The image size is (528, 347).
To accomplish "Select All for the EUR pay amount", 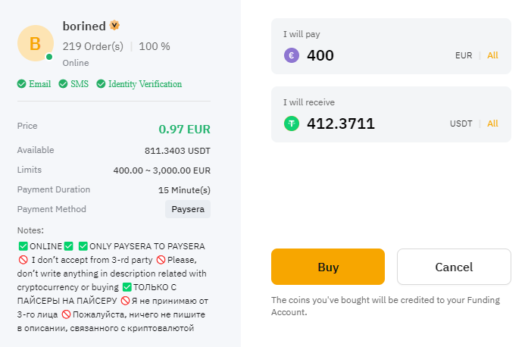I will point(492,55).
